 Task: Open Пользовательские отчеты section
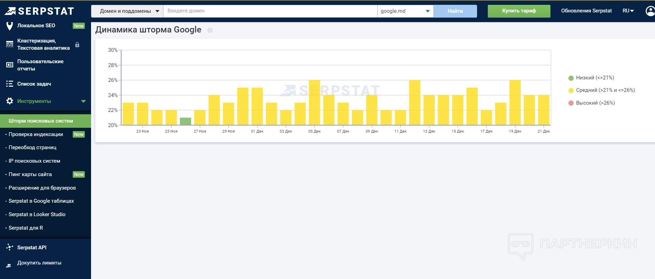[41, 65]
